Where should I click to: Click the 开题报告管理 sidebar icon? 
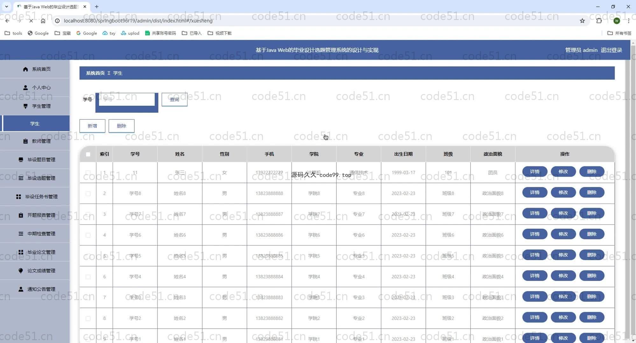pyautogui.click(x=21, y=215)
